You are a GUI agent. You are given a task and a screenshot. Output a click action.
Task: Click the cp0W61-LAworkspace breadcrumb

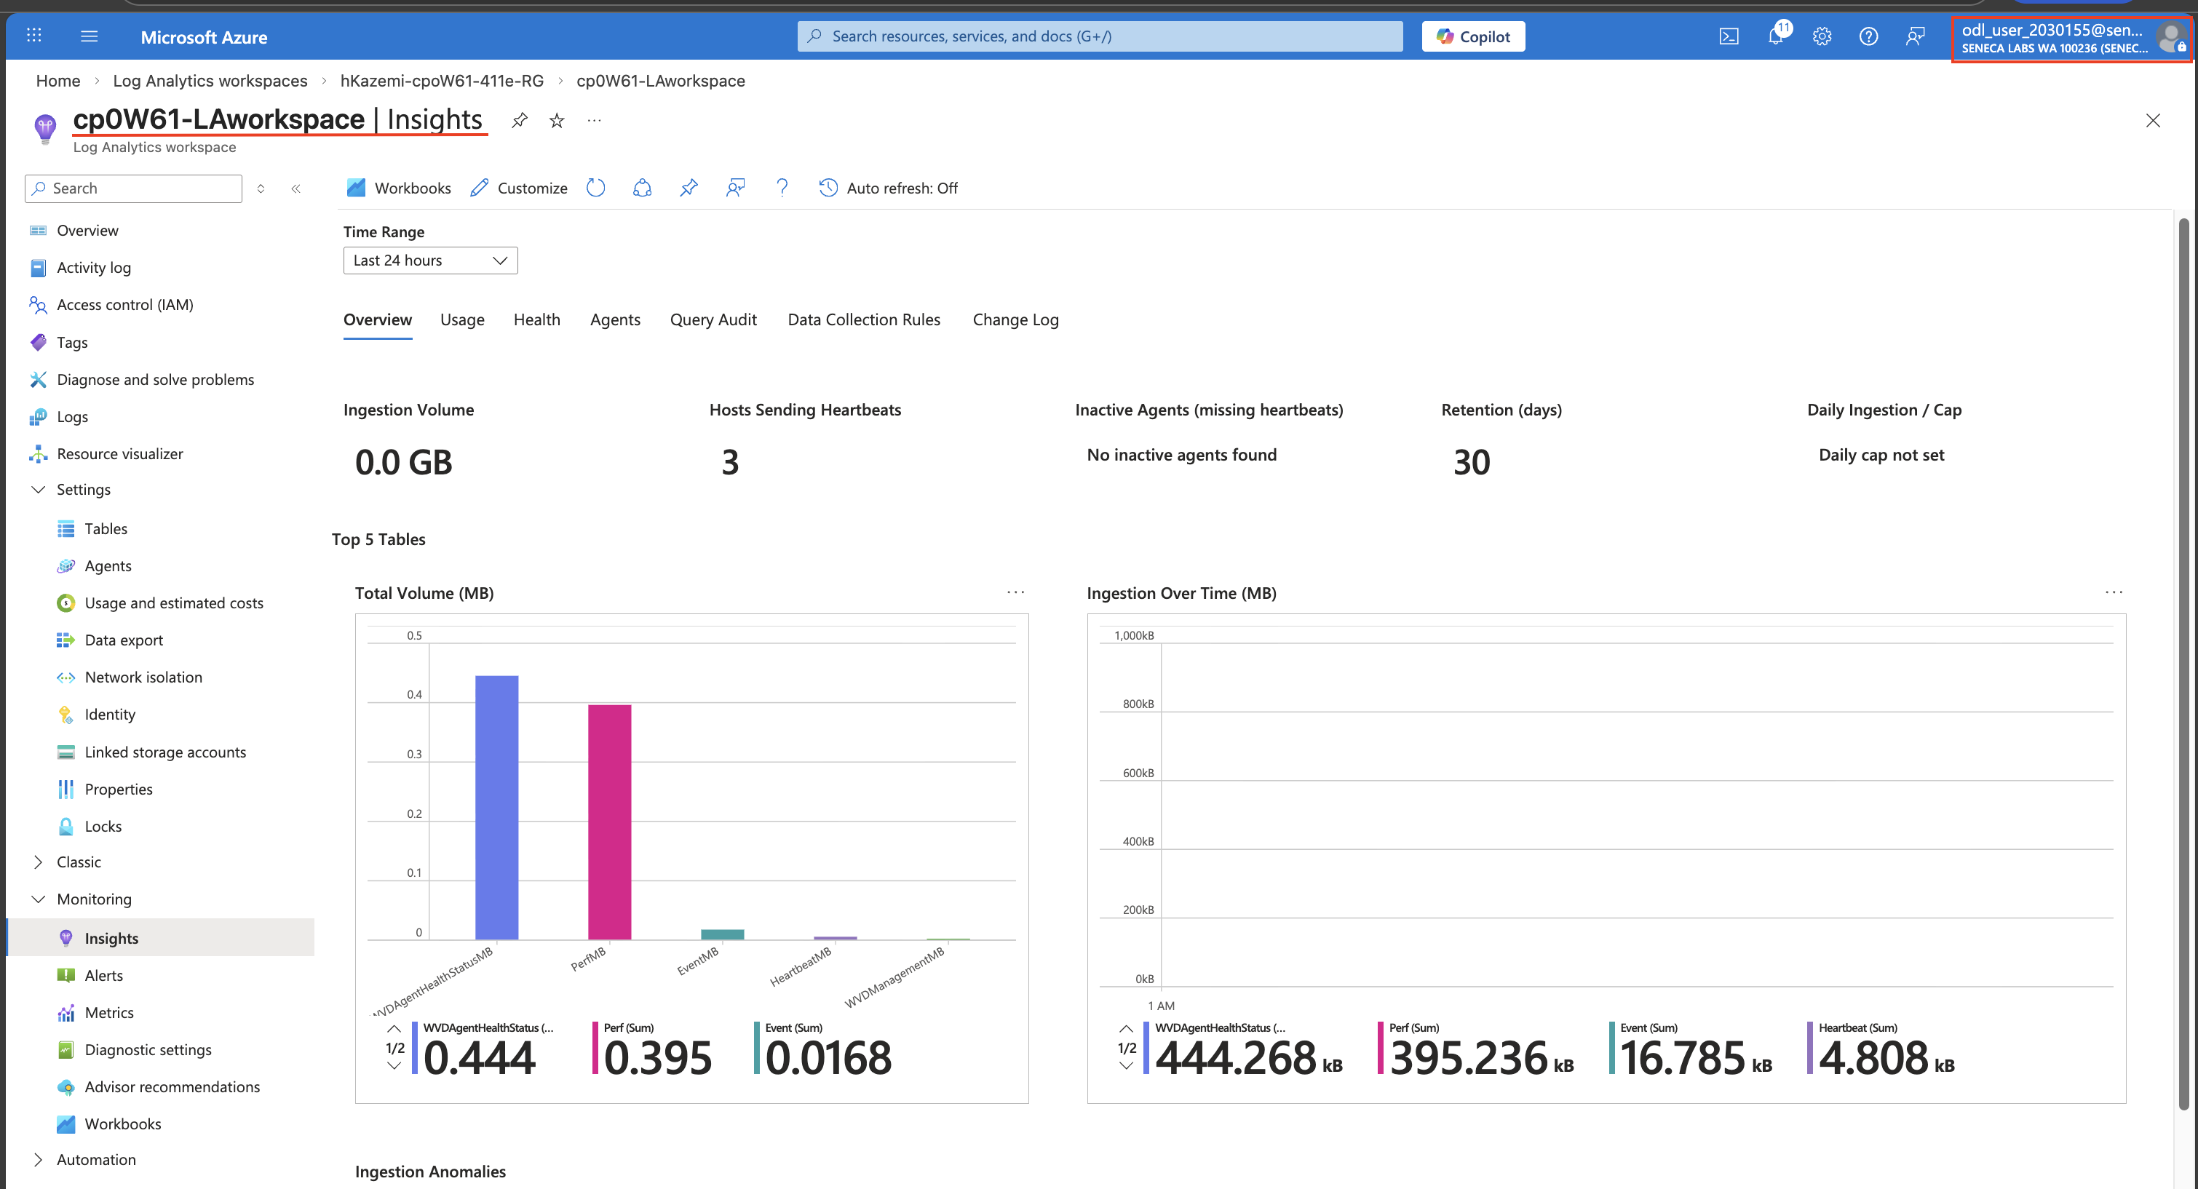[660, 80]
